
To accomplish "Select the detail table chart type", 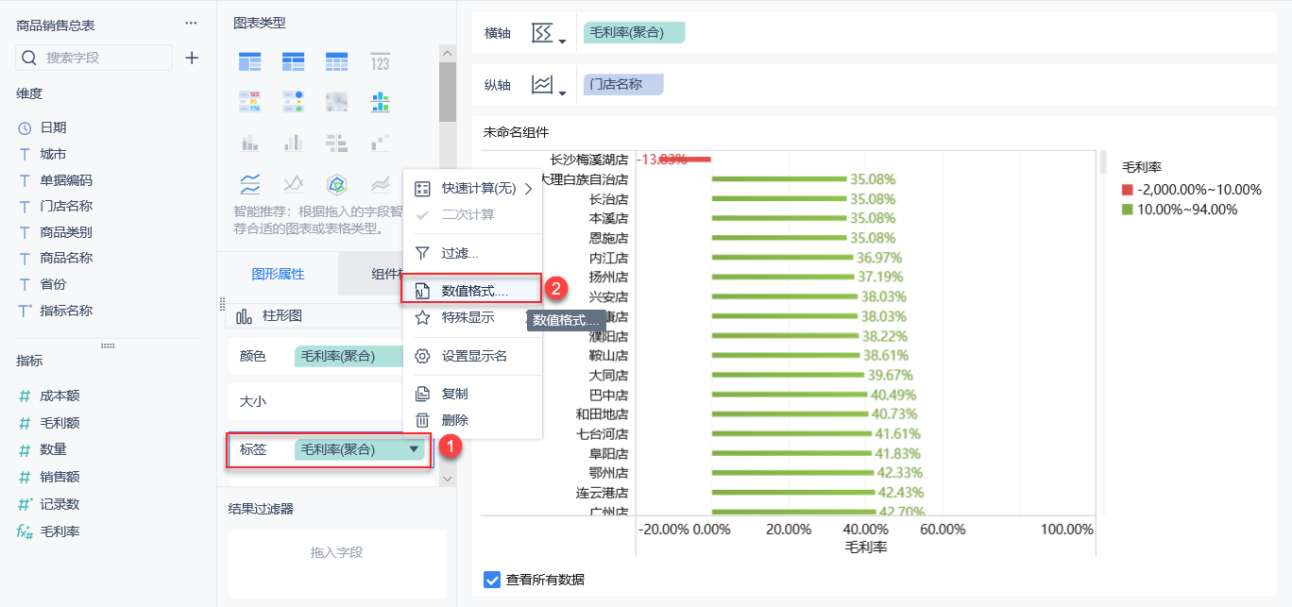I will pyautogui.click(x=337, y=62).
